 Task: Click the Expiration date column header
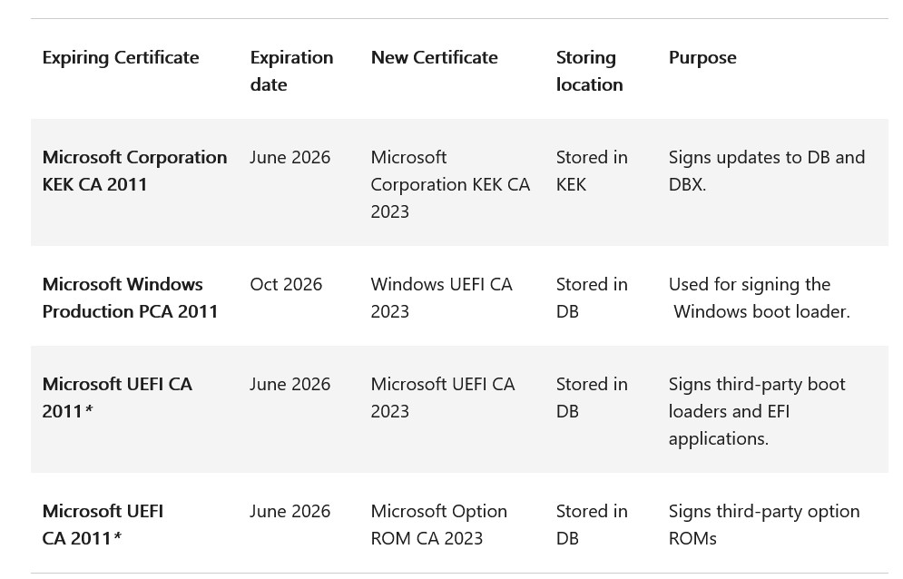tap(291, 71)
